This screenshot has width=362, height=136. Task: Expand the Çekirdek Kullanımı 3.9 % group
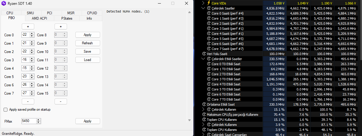pos(203,125)
